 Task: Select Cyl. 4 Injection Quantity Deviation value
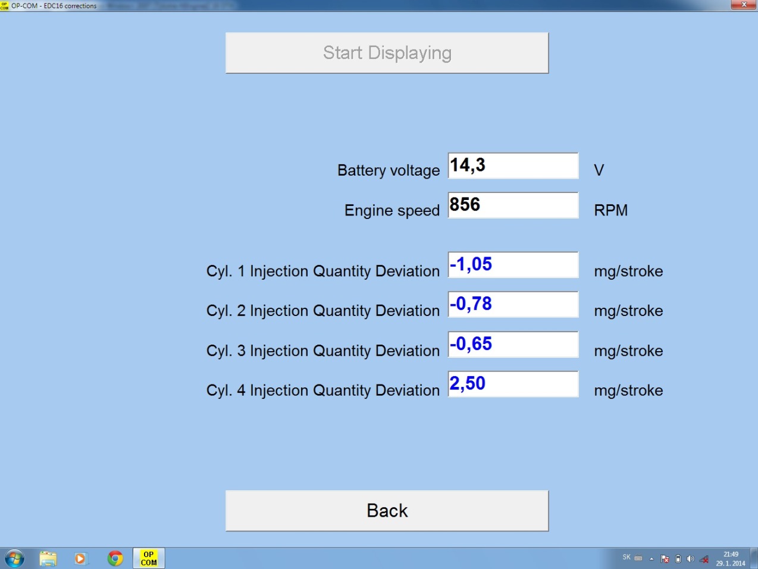pos(512,384)
